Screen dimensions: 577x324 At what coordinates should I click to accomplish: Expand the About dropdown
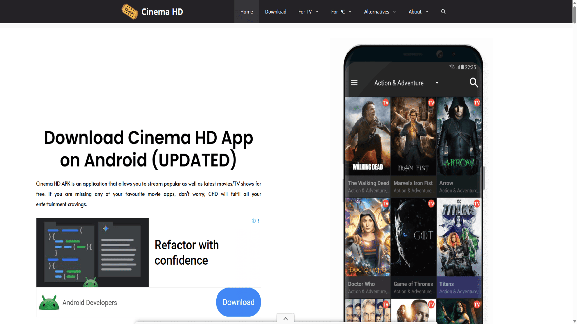click(x=418, y=12)
